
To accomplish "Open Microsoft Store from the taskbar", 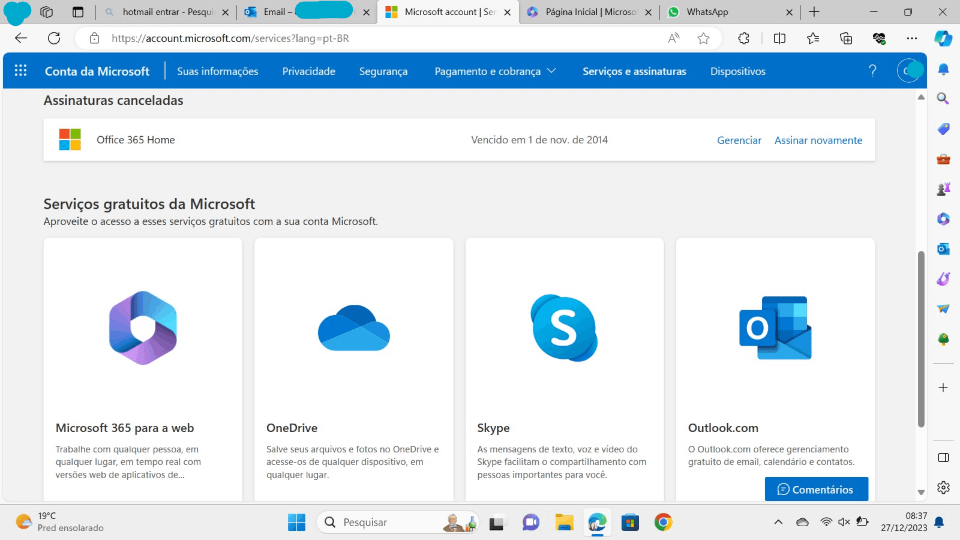I will [630, 523].
